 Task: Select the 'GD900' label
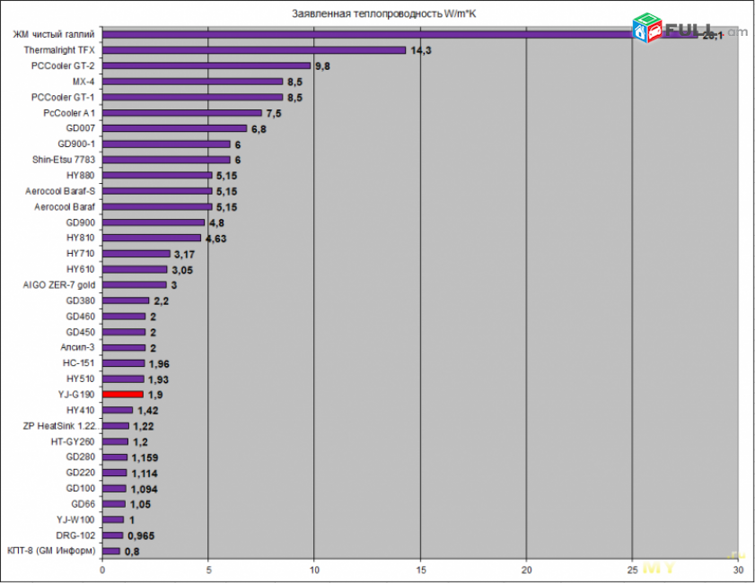(x=80, y=222)
